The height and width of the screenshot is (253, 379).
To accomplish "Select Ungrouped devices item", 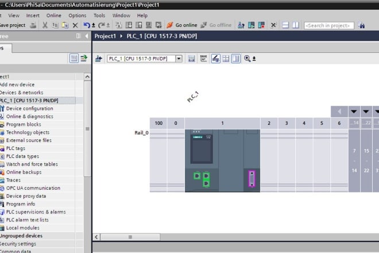I will point(21,236).
